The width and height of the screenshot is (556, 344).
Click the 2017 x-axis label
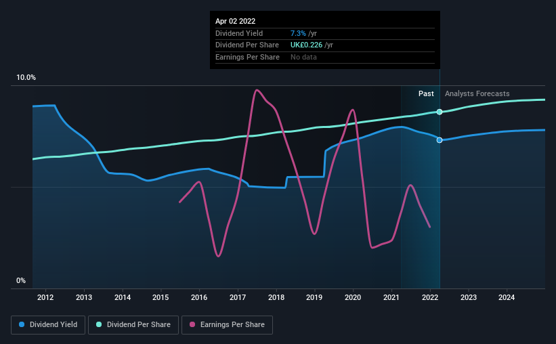[x=238, y=297]
